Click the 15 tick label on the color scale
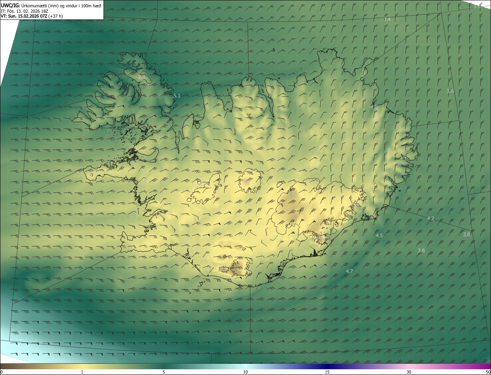Image resolution: width=491 pixels, height=375 pixels. pyautogui.click(x=327, y=372)
